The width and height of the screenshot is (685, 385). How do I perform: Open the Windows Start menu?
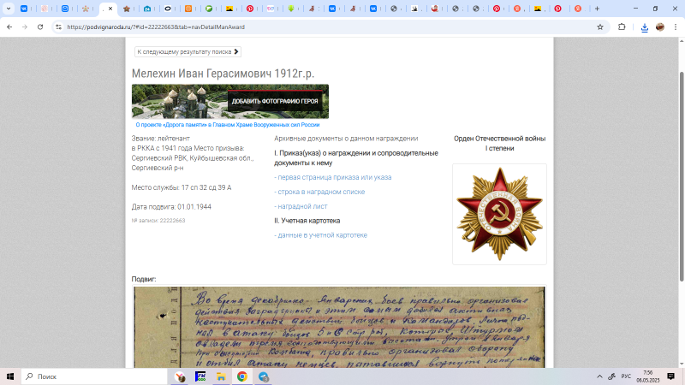[x=10, y=376]
